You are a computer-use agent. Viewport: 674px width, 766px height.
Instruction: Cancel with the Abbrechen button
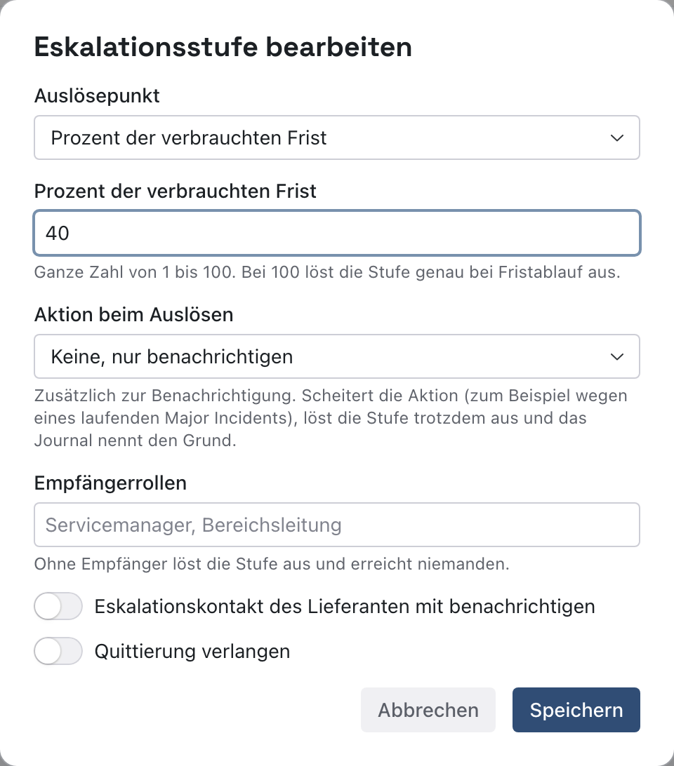click(428, 710)
